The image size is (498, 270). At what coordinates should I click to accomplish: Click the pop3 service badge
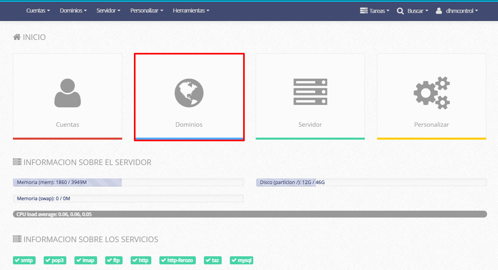point(55,260)
